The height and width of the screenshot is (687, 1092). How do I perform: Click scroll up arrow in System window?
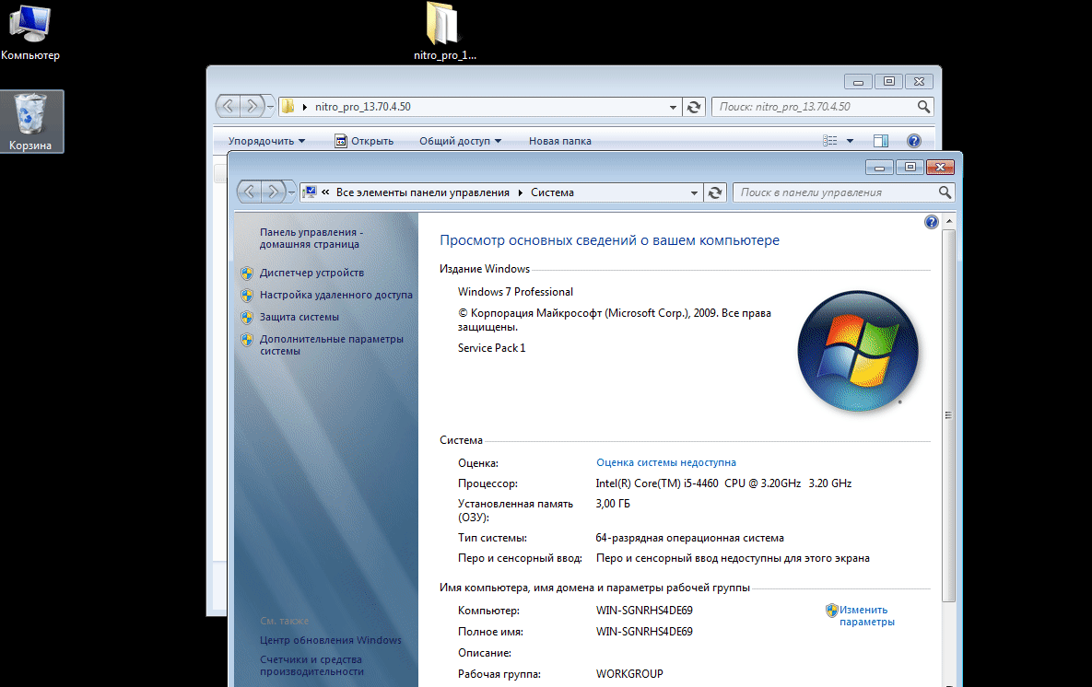point(948,221)
